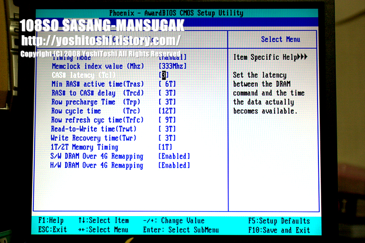Click the Write Recovery time(Twr) label
Screen dimensions: 365x243
(94, 138)
